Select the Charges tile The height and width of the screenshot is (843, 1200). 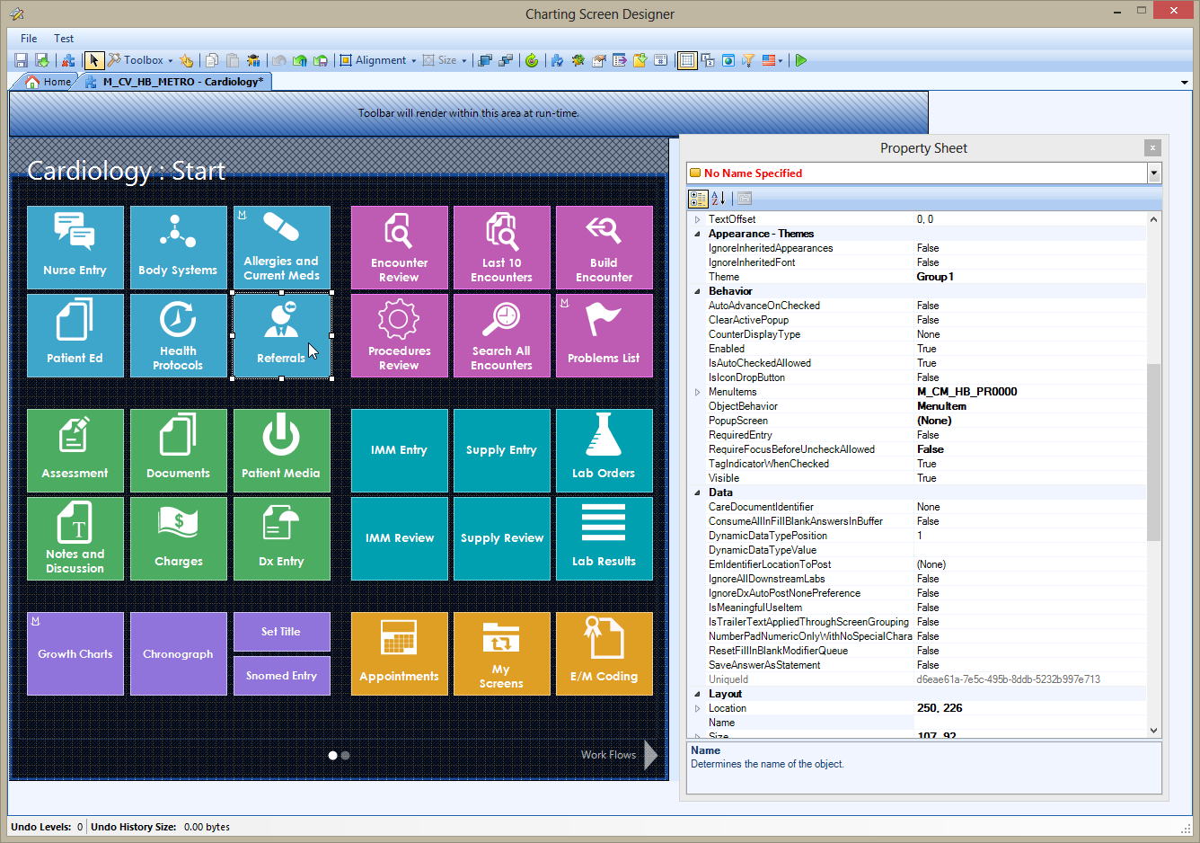click(x=178, y=538)
